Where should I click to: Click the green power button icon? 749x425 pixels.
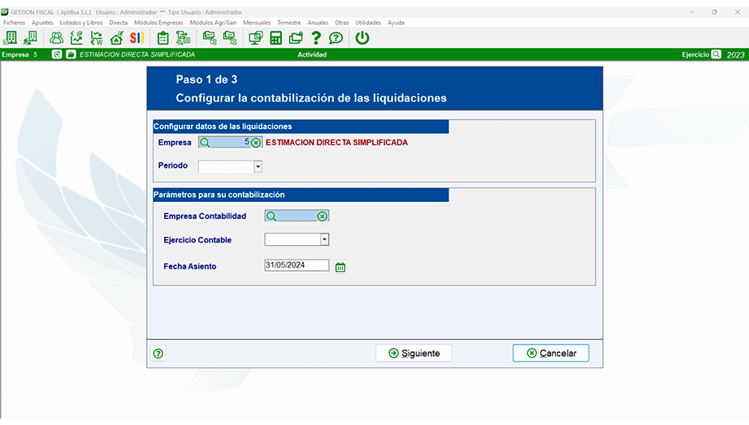(362, 38)
